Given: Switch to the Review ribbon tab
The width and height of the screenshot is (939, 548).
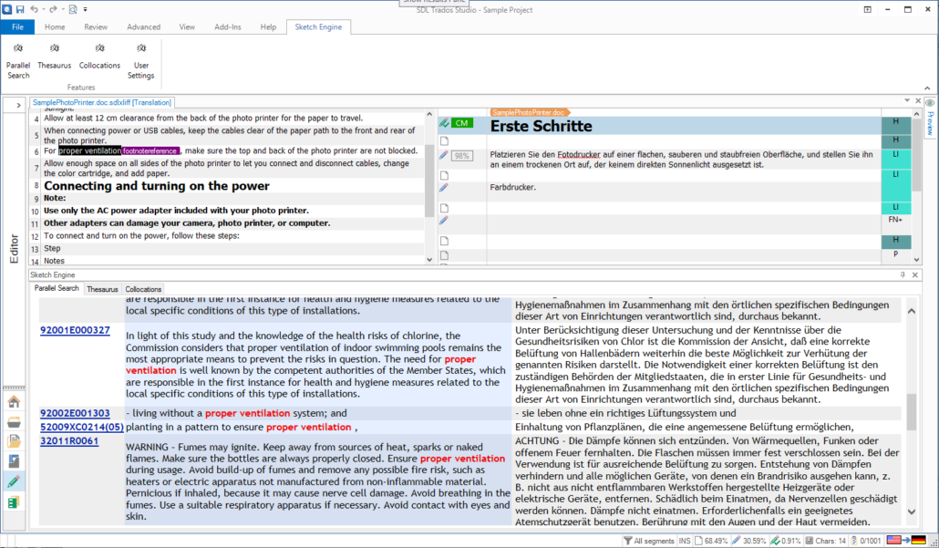Looking at the screenshot, I should [96, 27].
